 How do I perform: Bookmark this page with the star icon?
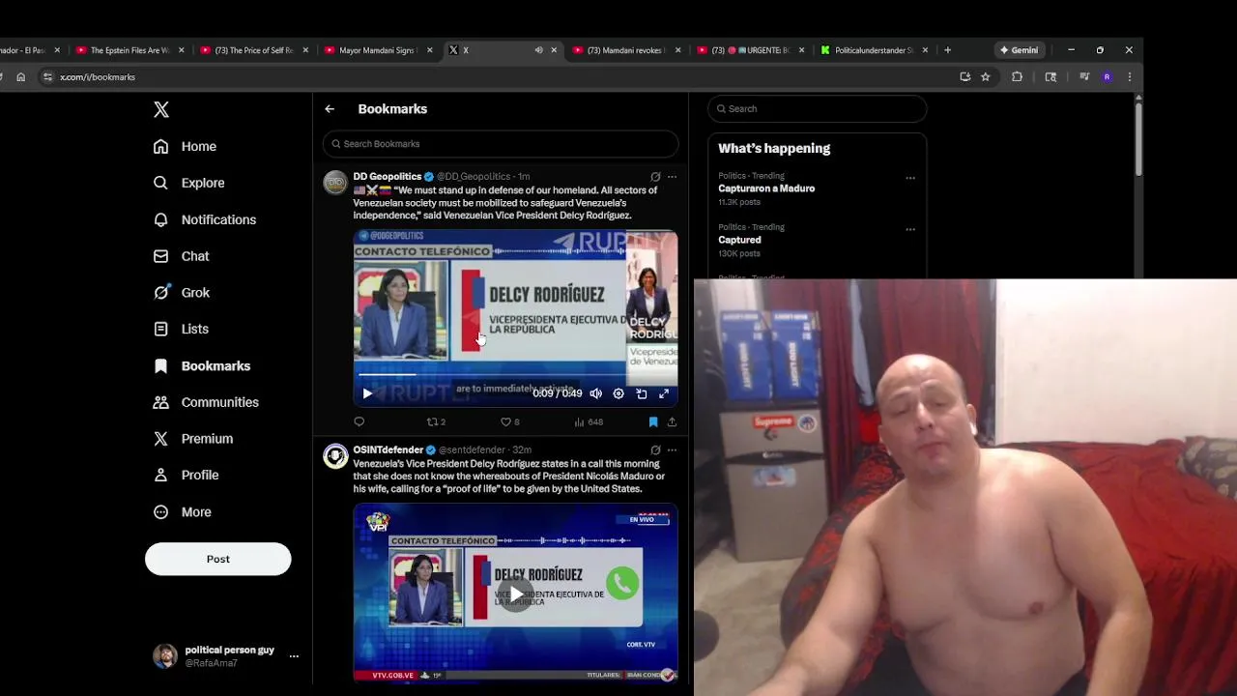[x=986, y=77]
